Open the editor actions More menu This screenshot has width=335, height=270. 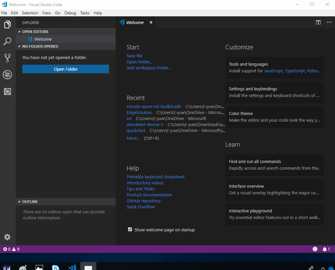coord(329,22)
